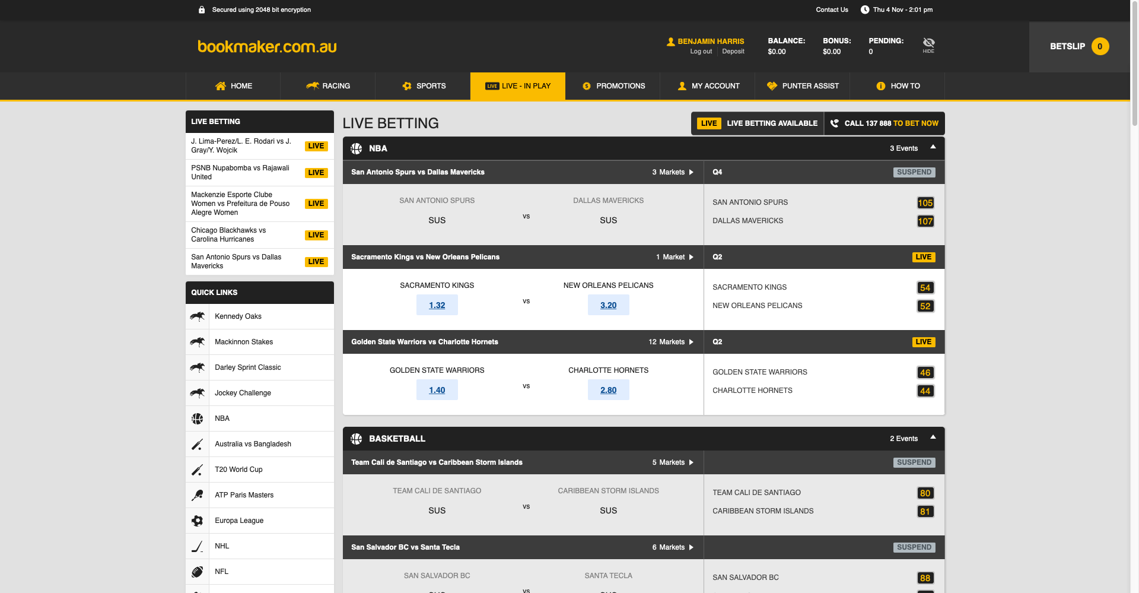Open the Sports menu
The height and width of the screenshot is (593, 1139).
point(423,86)
